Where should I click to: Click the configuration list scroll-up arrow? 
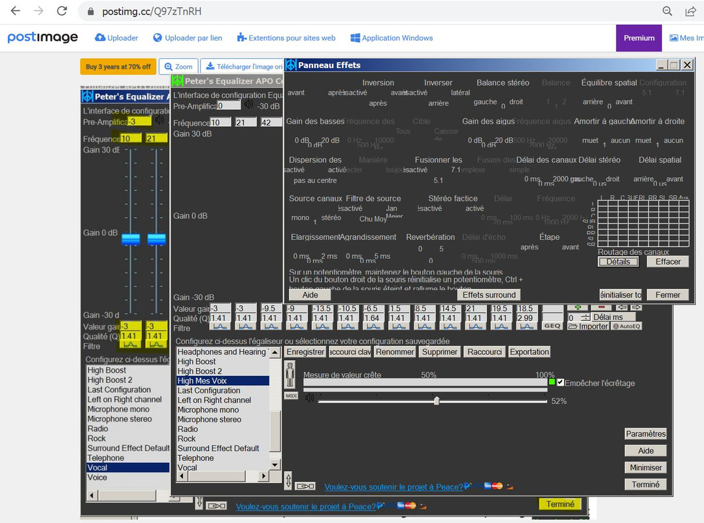pyautogui.click(x=275, y=352)
